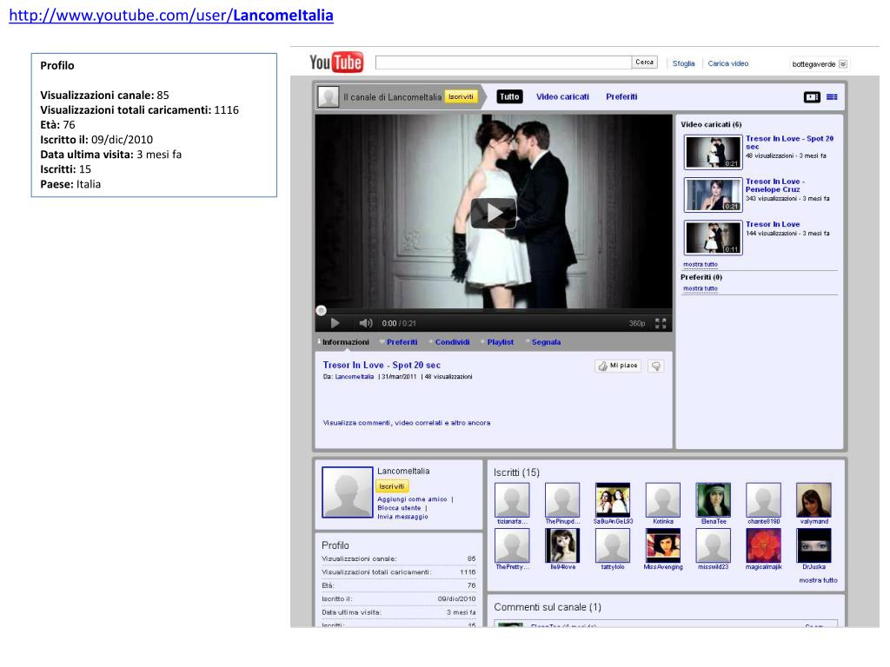This screenshot has width=890, height=667.
Task: Open the ElenaTee subscriber avatar
Action: coord(713,499)
